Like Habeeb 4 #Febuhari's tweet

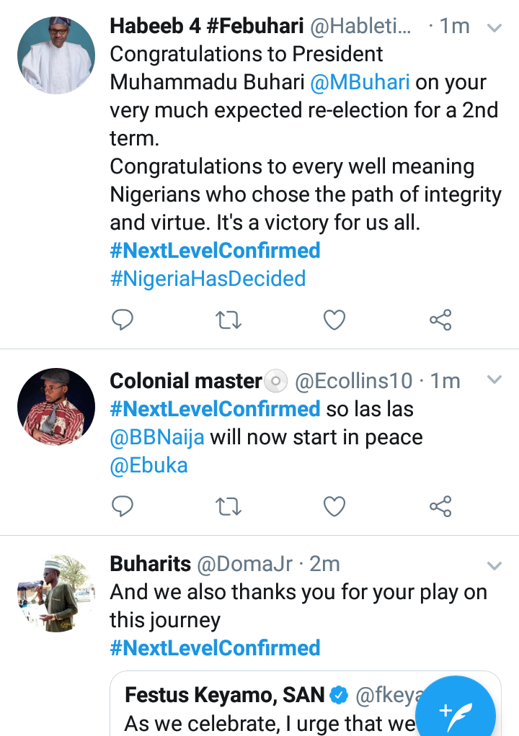click(x=334, y=319)
